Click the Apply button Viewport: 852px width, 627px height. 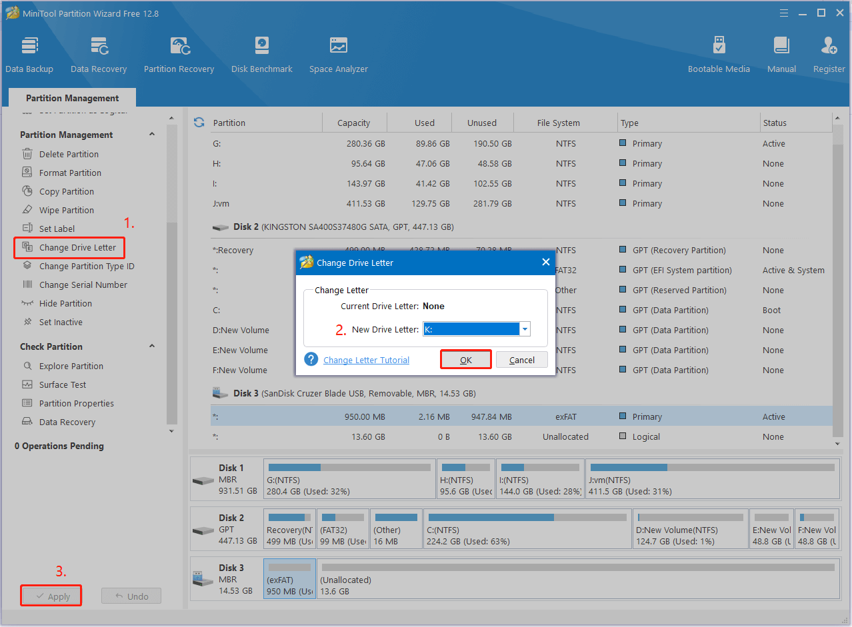[x=51, y=596]
